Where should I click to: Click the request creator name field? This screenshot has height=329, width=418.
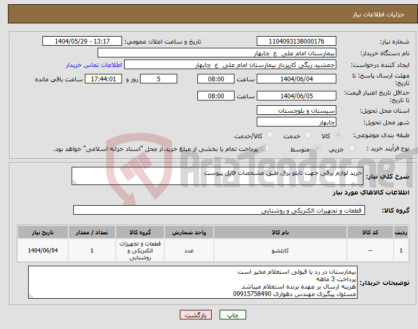(230, 65)
